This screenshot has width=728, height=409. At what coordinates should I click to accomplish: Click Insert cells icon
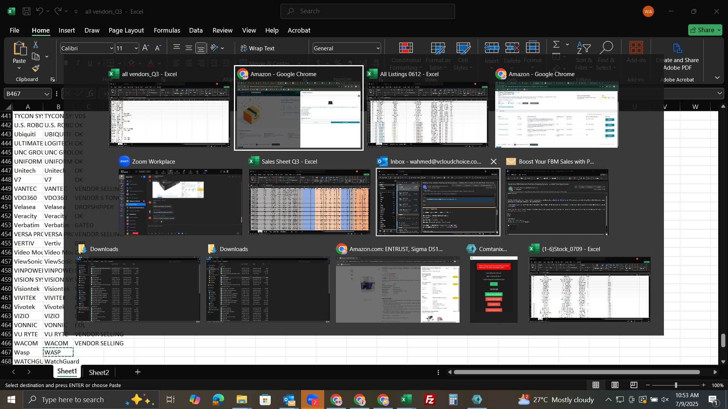(492, 48)
